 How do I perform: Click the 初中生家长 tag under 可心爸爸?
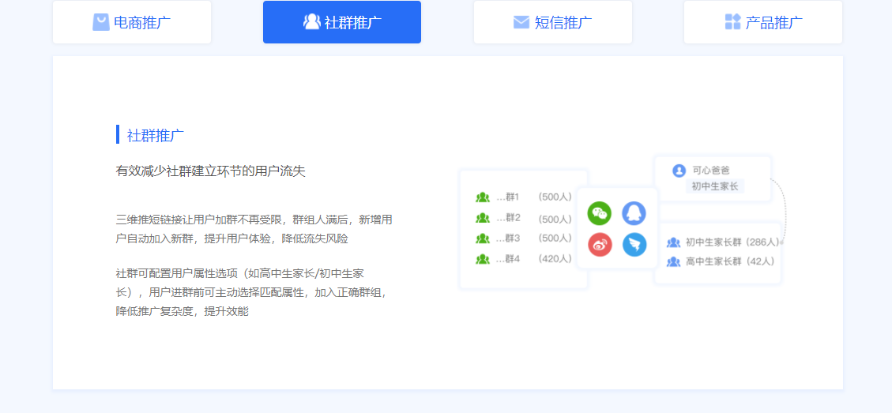pos(715,186)
